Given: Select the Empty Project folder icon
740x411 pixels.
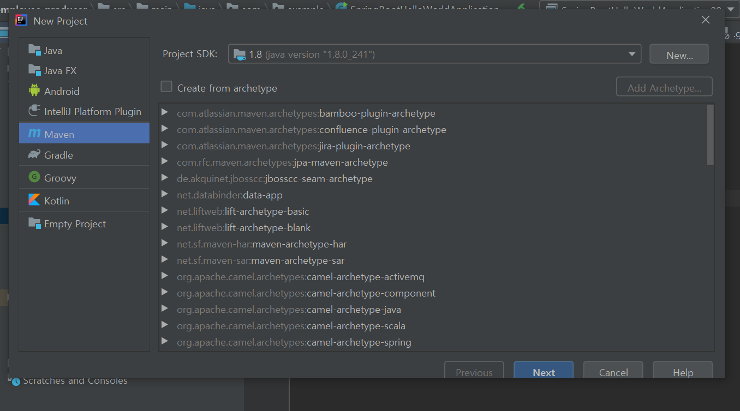Looking at the screenshot, I should [34, 223].
